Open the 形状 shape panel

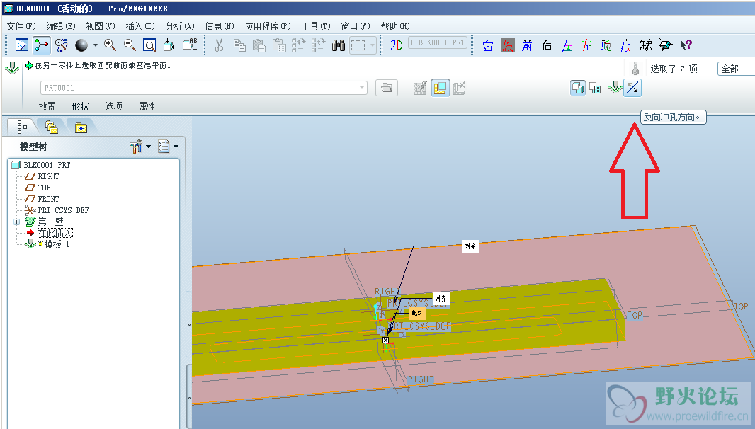click(x=81, y=106)
